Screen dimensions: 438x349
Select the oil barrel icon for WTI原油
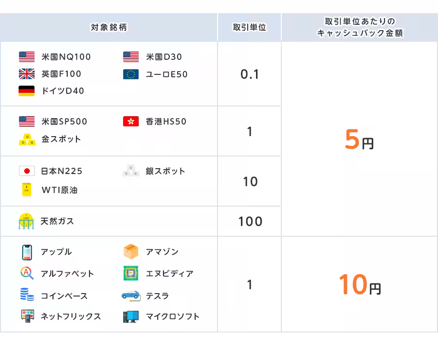point(26,189)
